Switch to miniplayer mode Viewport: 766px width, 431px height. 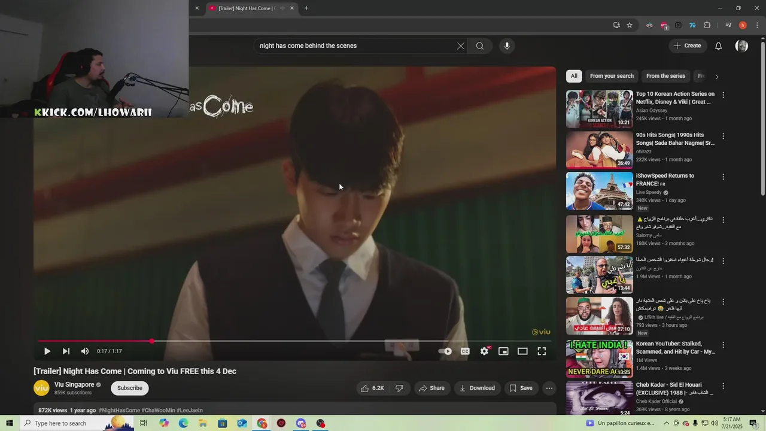[x=503, y=351]
